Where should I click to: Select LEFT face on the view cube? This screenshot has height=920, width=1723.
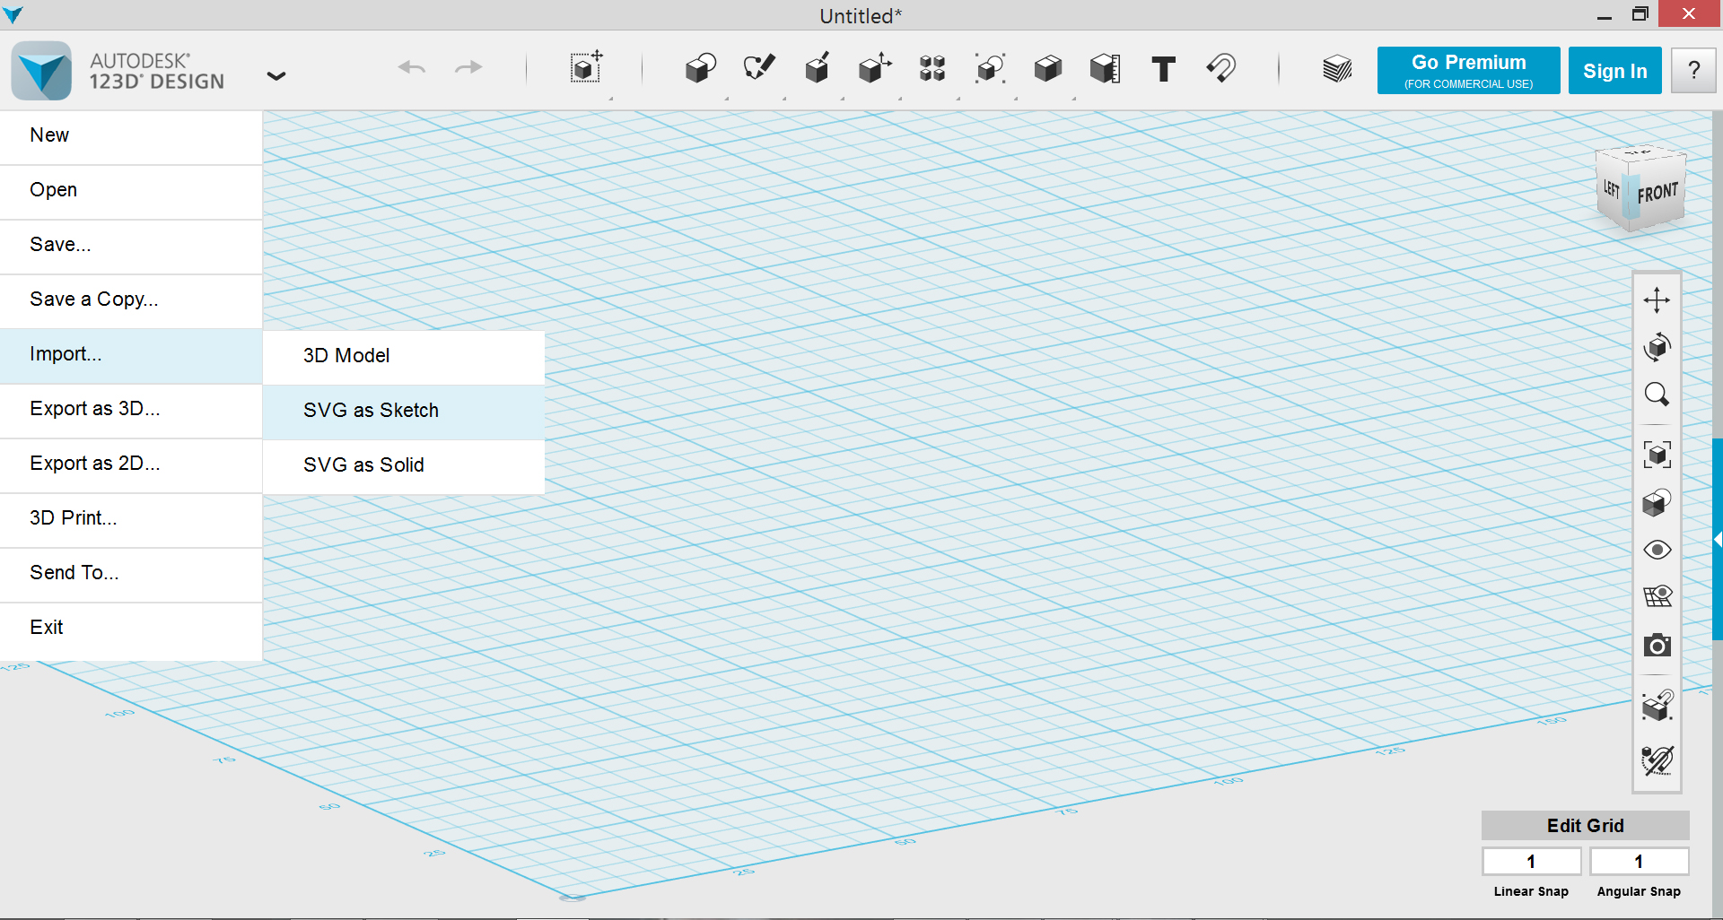pos(1613,189)
